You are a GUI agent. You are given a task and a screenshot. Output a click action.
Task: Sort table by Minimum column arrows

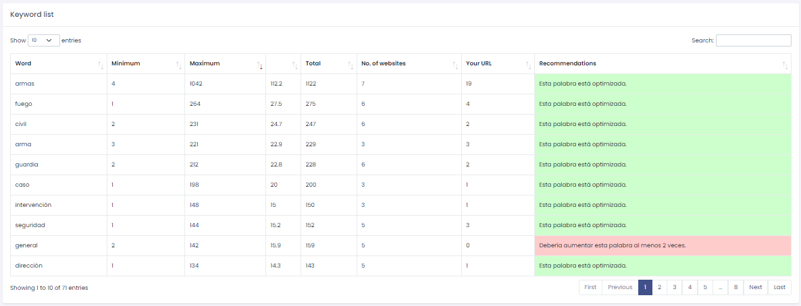pos(178,65)
